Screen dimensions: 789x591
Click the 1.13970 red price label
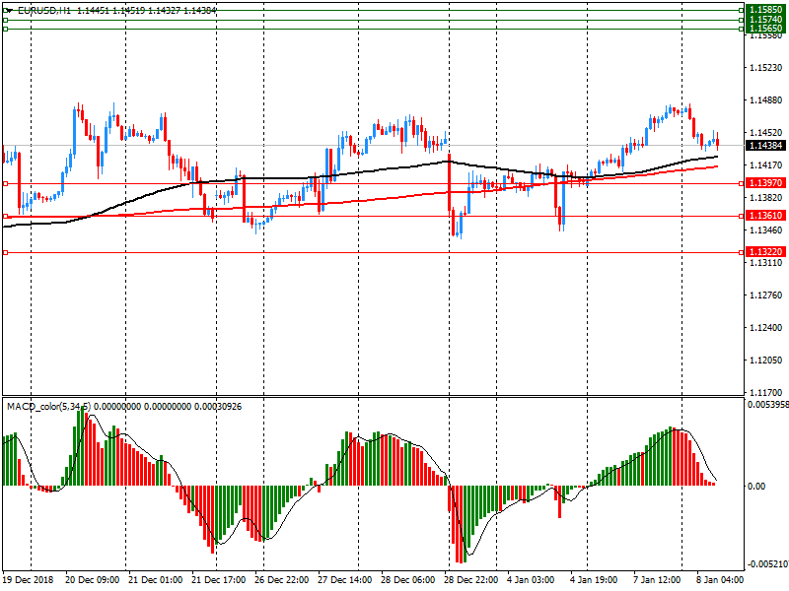(764, 183)
